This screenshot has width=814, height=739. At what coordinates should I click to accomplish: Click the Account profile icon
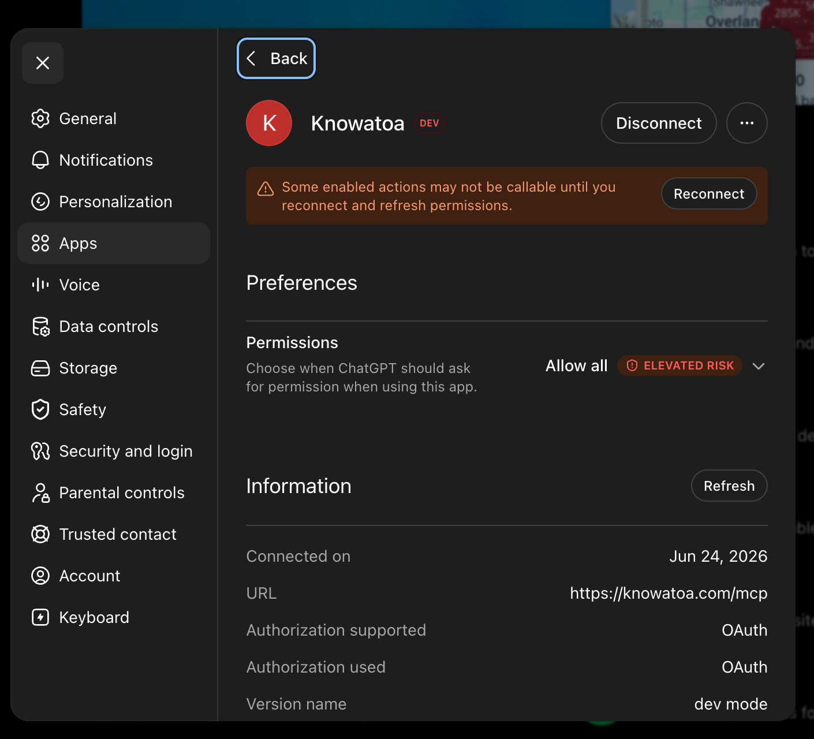pyautogui.click(x=40, y=576)
